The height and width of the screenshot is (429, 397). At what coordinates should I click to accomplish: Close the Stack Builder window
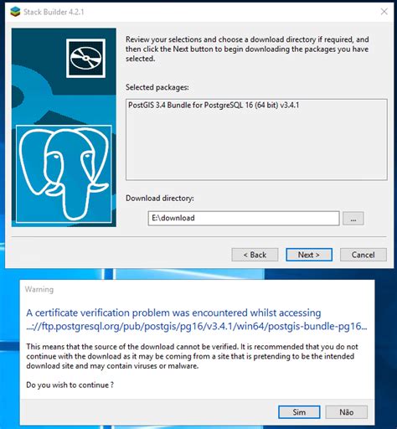384,12
